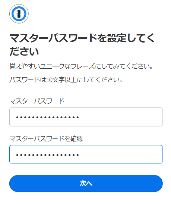Select the gray-outlined master password box
171x206 pixels.
coord(86,117)
